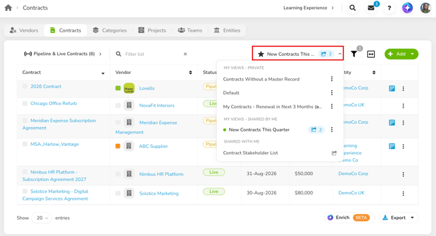The width and height of the screenshot is (436, 236).
Task: Open options for Default view
Action: pos(332,93)
